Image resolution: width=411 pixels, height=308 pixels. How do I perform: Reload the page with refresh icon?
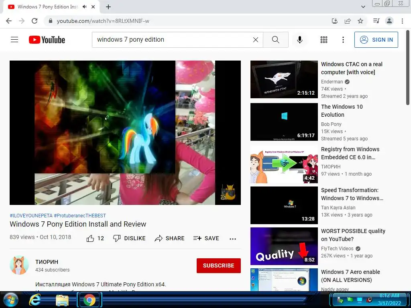(x=35, y=21)
